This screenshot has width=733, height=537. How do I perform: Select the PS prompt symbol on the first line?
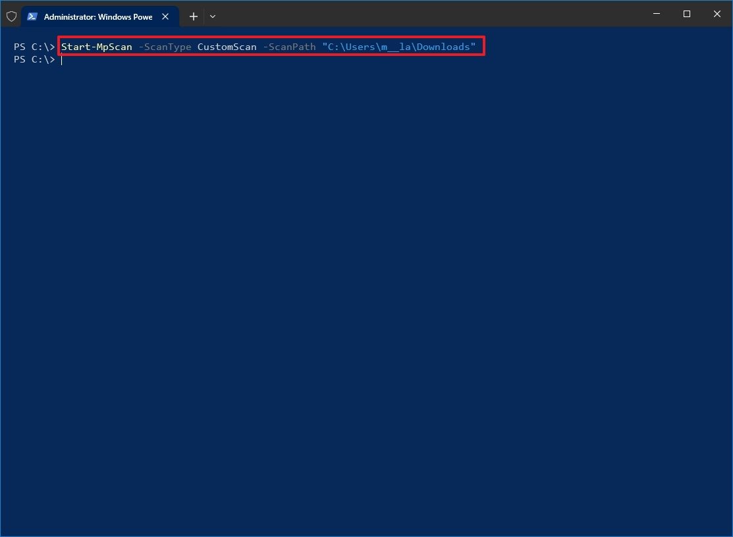[34, 47]
